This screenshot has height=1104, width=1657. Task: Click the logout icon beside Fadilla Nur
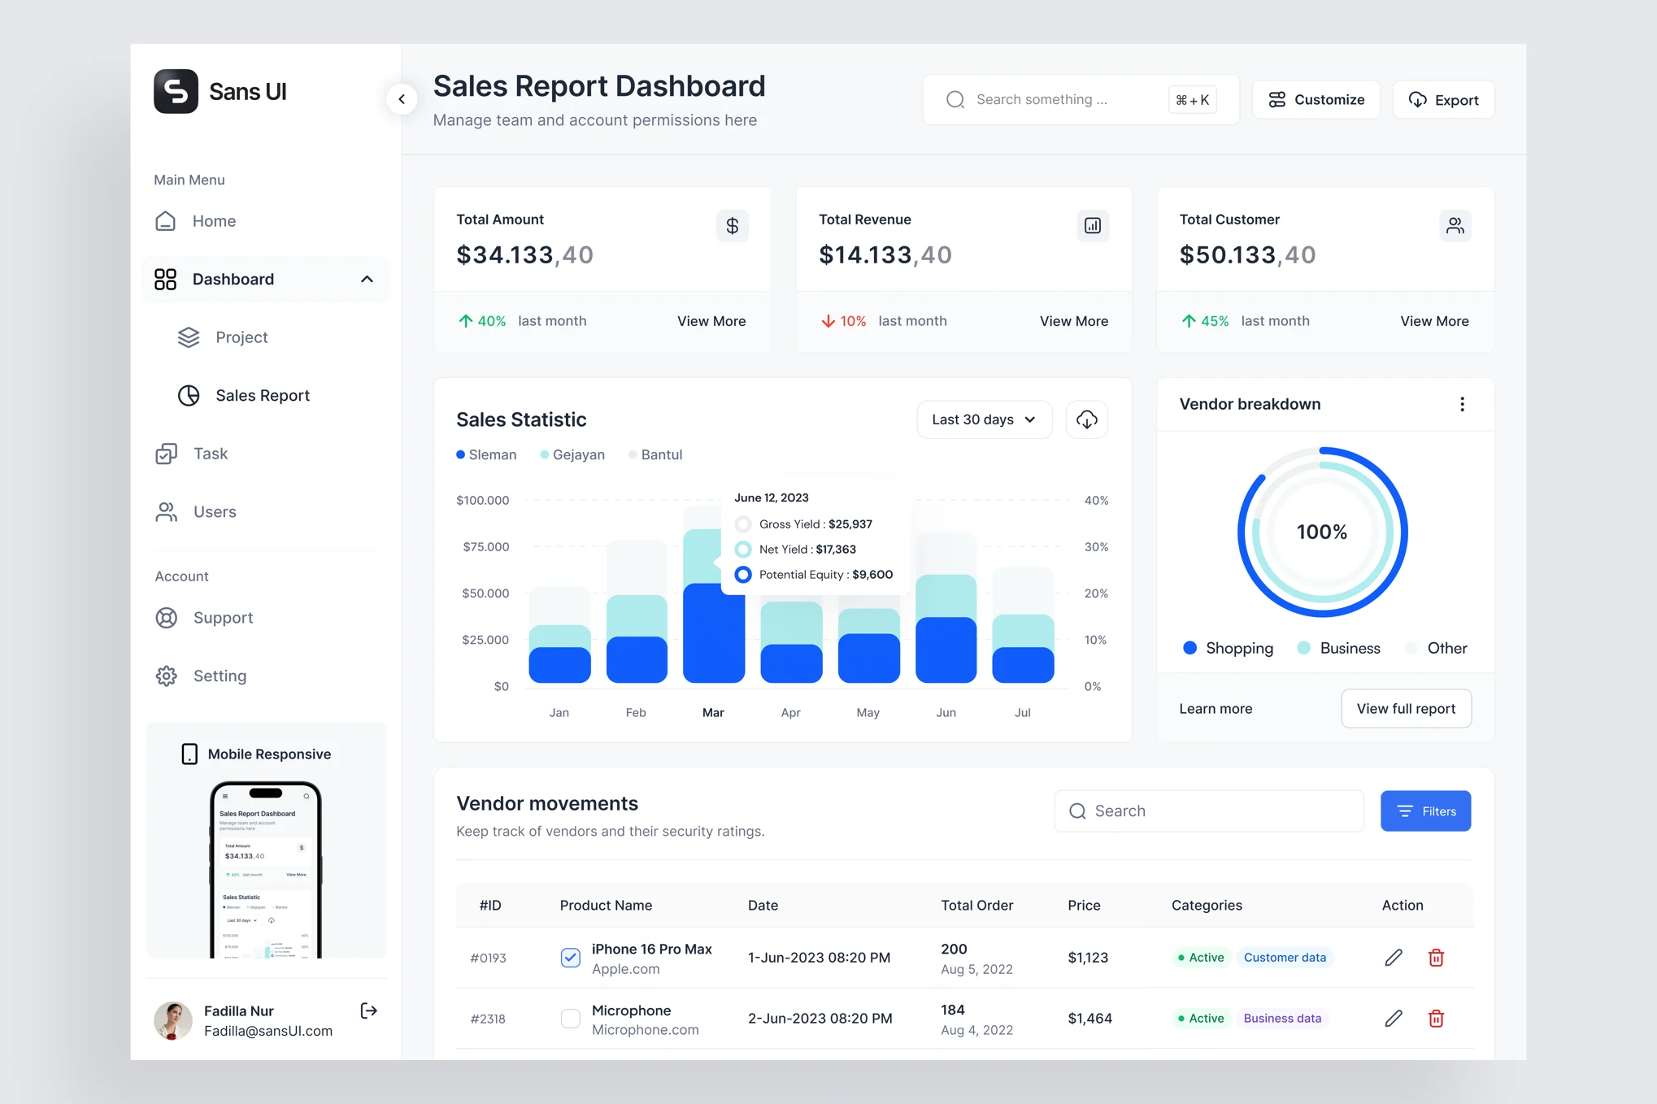coord(368,1011)
